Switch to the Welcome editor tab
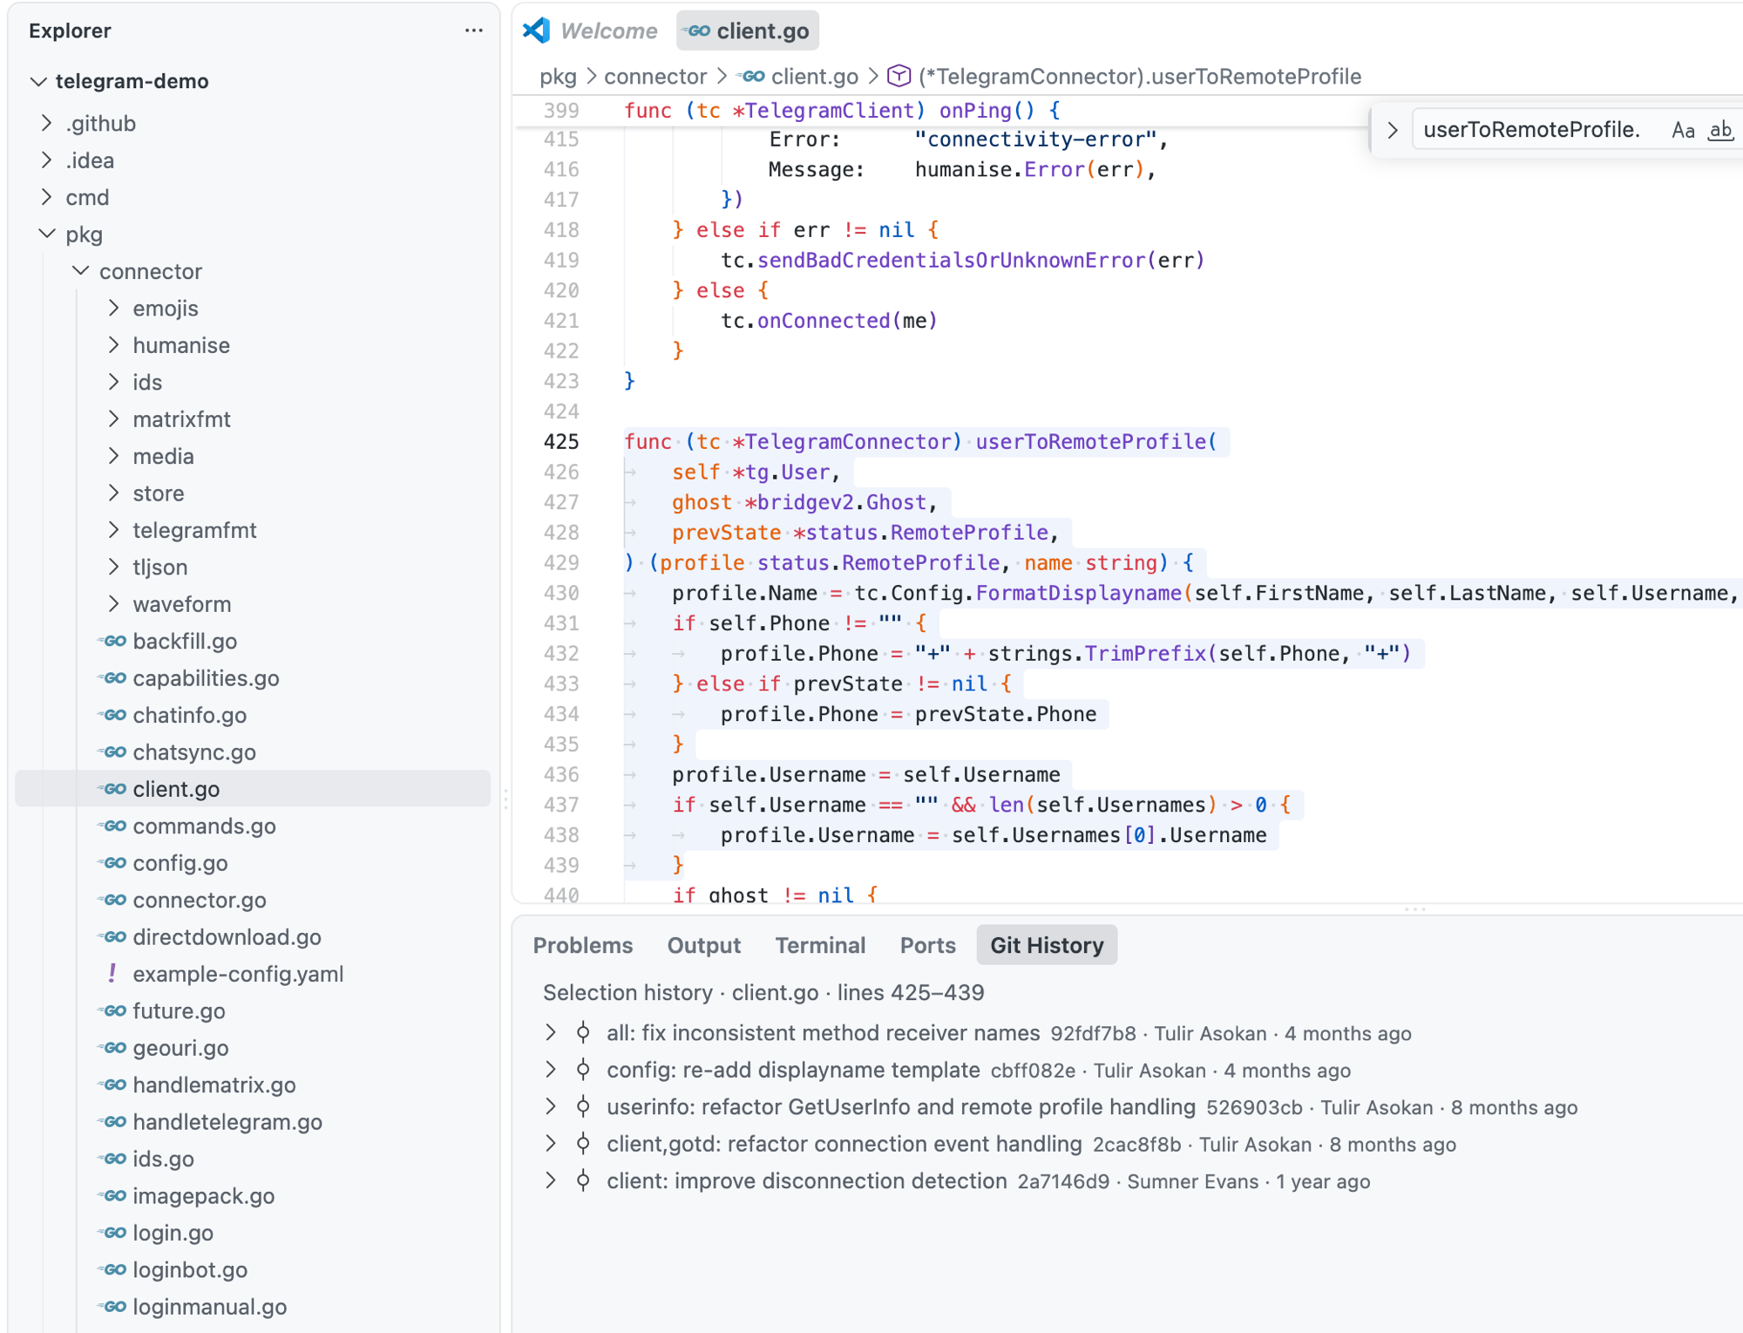The width and height of the screenshot is (1743, 1333). (593, 31)
